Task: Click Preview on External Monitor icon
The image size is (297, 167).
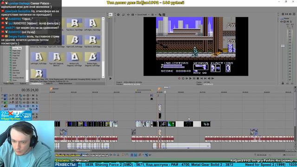Action: [x=123, y=14]
